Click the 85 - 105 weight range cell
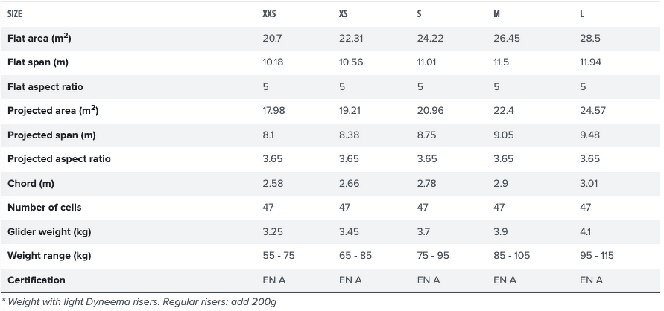Viewport: 664px width, 311px height. click(511, 256)
